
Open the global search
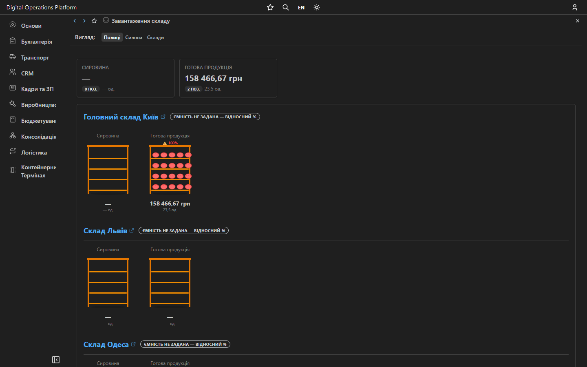coord(286,7)
